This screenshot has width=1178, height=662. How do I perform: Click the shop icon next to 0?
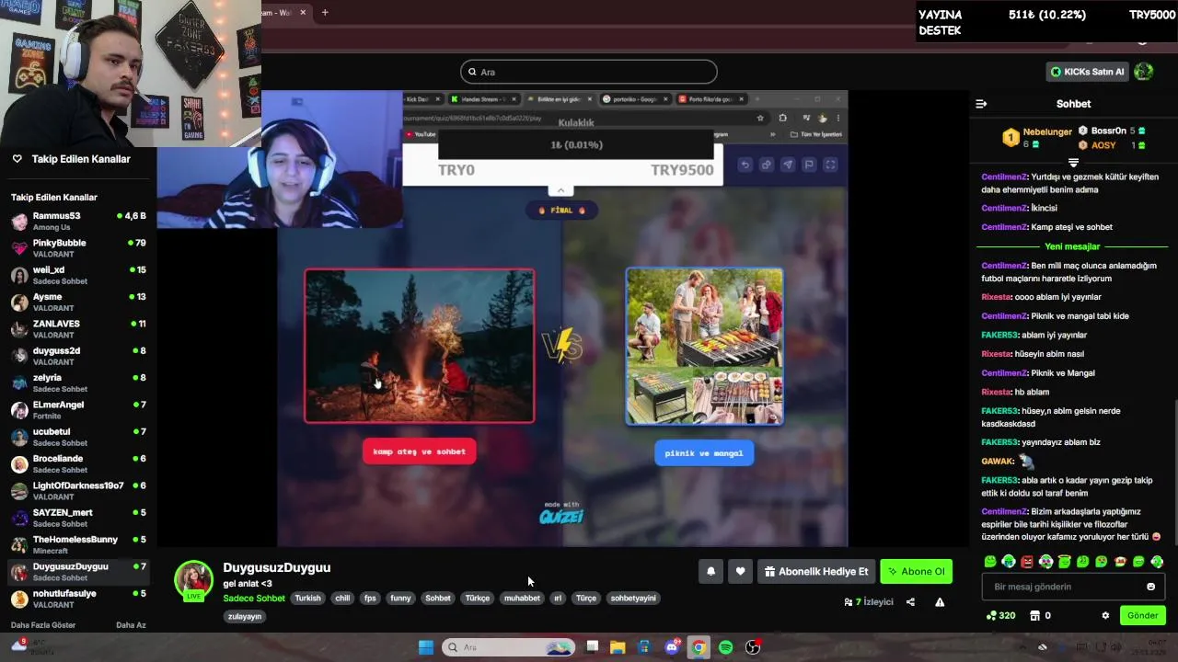(x=1034, y=616)
